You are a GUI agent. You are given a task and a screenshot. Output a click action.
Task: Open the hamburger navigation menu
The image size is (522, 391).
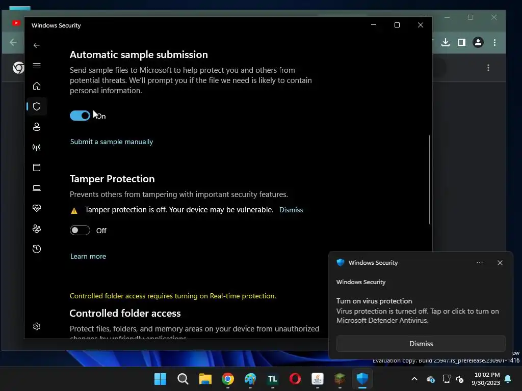[37, 66]
